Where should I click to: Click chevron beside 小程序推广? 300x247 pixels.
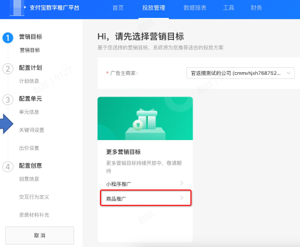point(182,183)
